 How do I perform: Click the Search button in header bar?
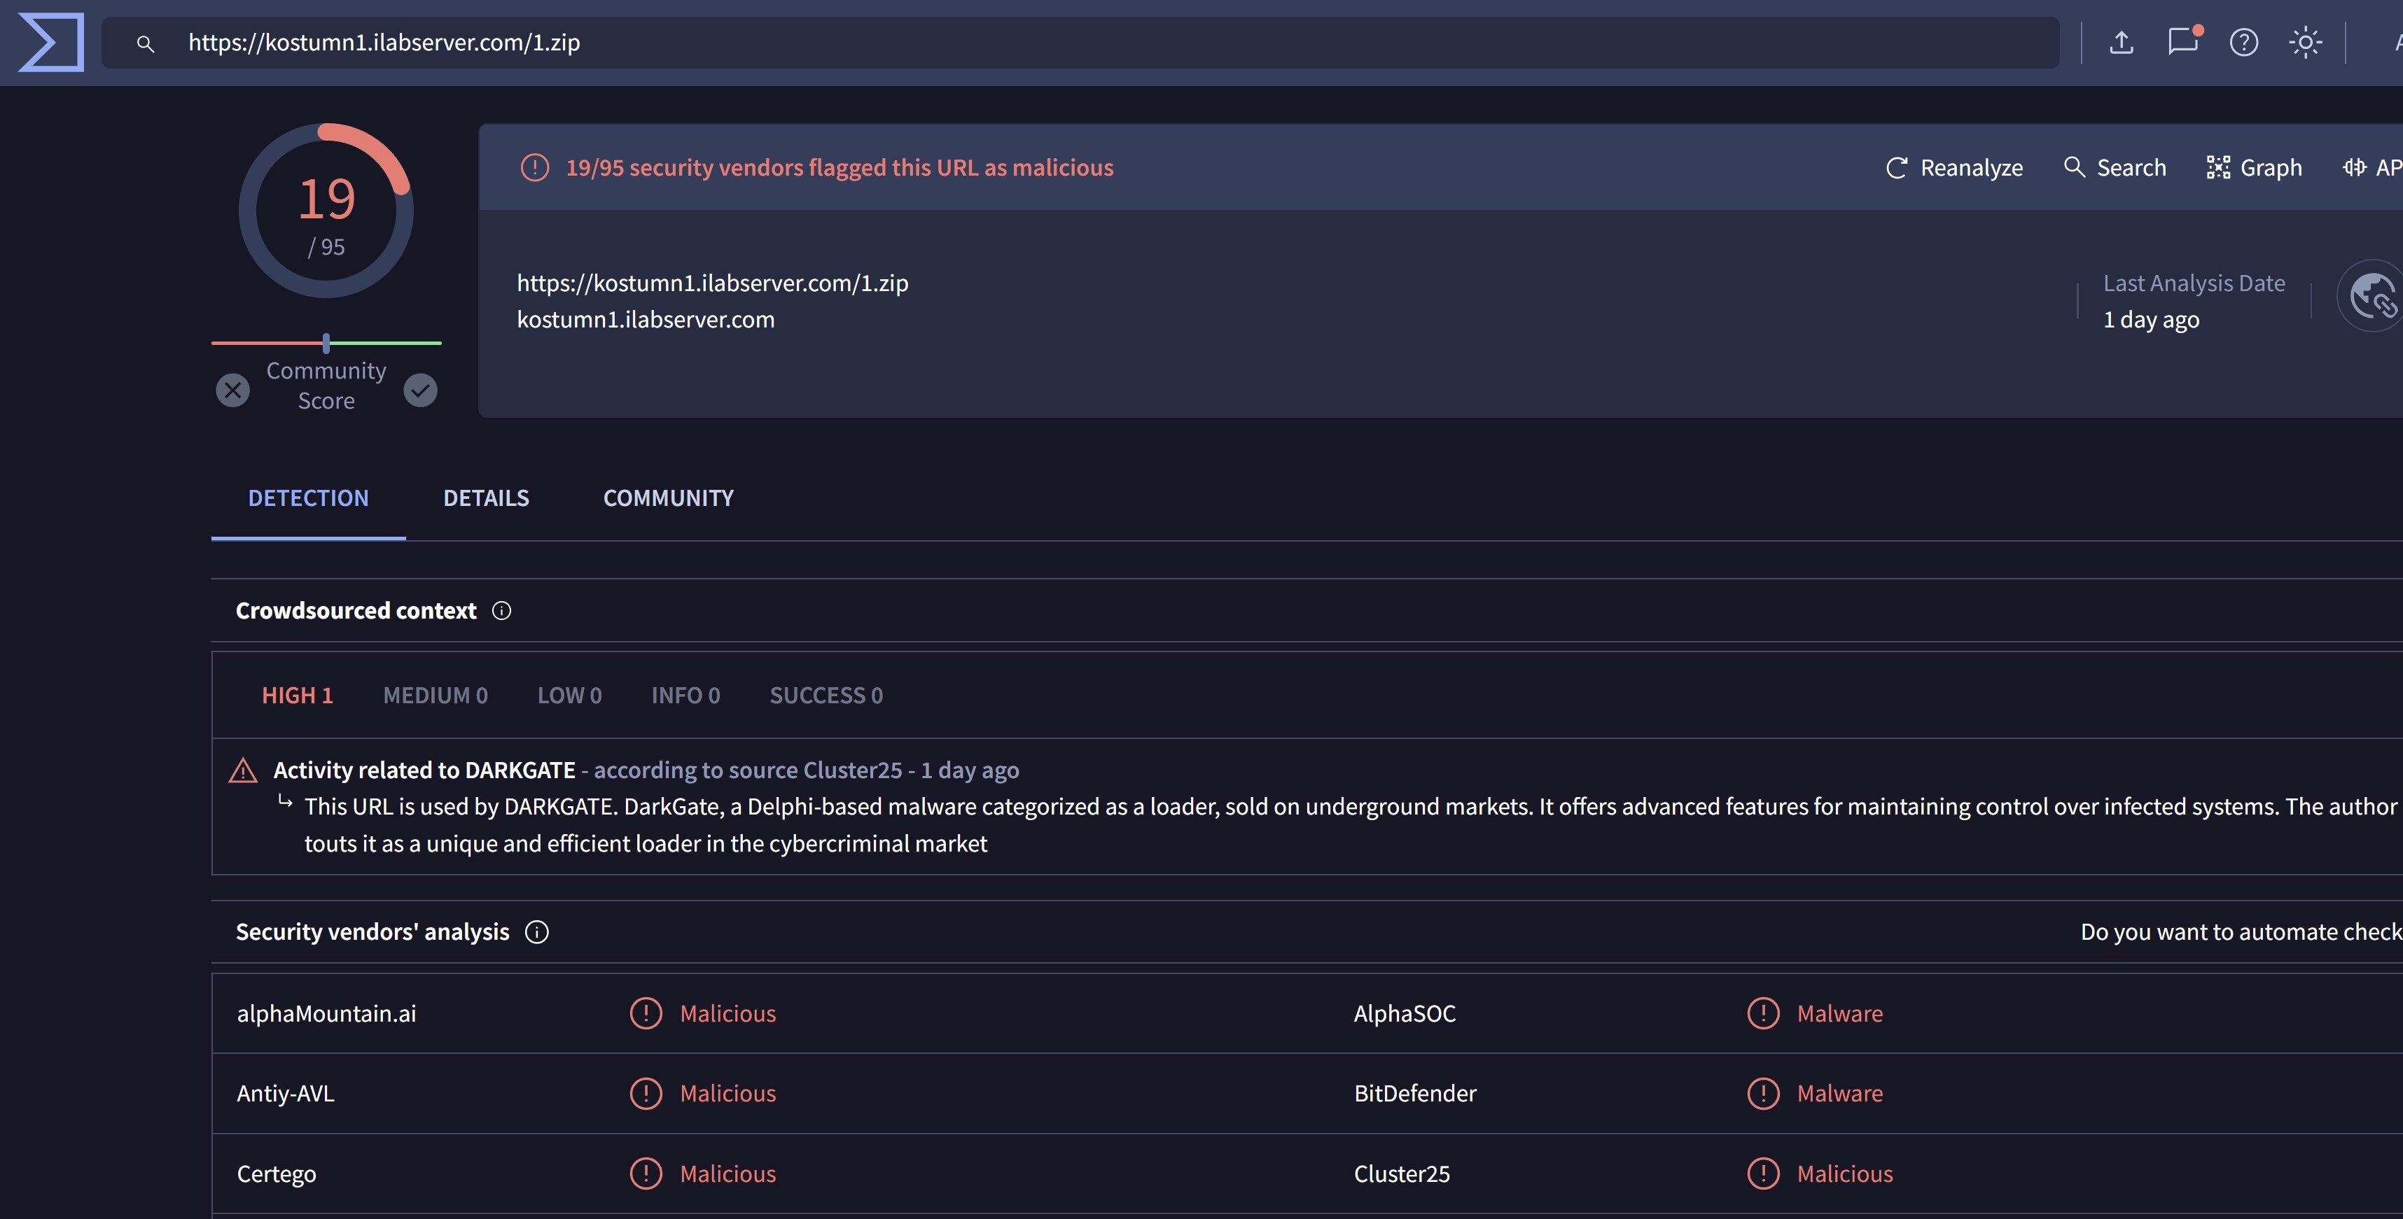[2115, 168]
